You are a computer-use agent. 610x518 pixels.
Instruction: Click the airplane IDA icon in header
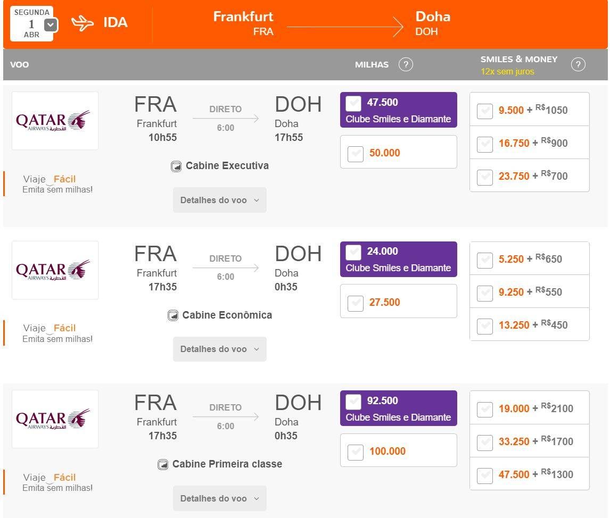click(83, 23)
